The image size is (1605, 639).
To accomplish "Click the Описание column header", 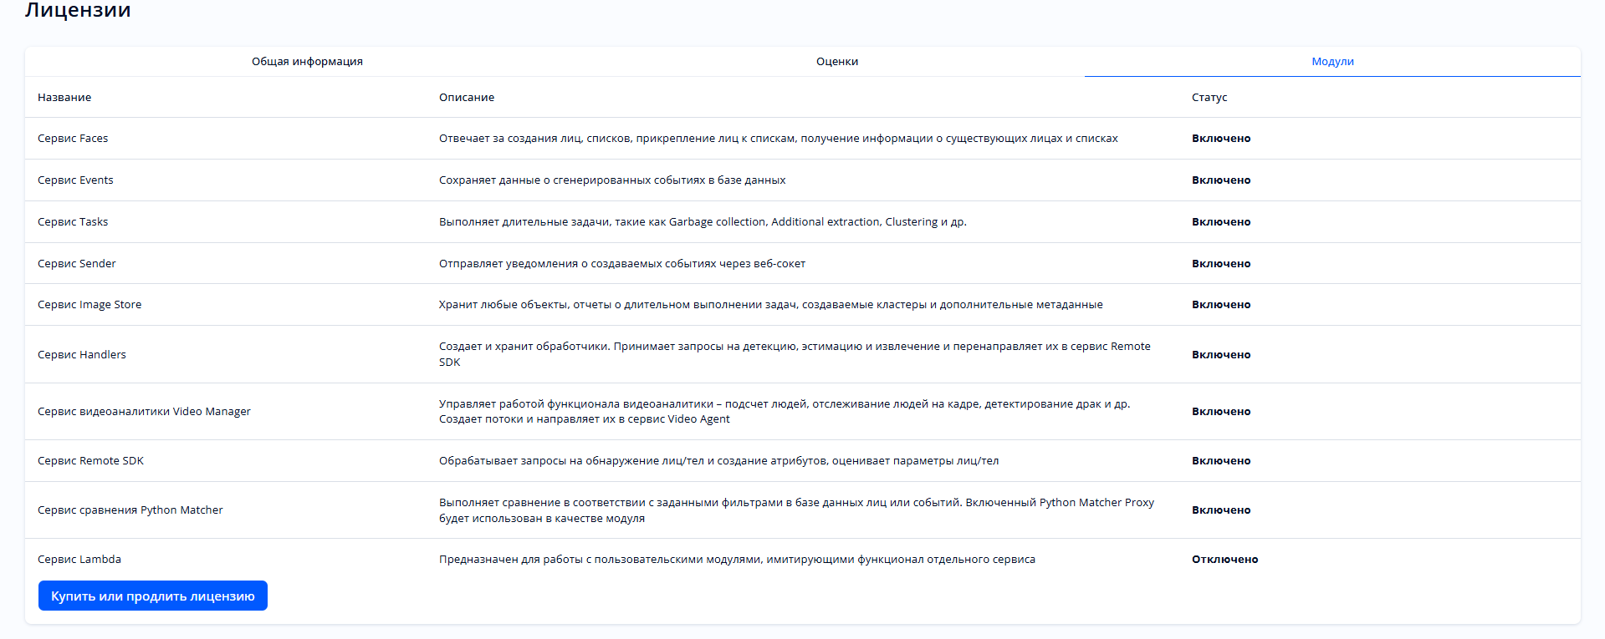I will (467, 98).
